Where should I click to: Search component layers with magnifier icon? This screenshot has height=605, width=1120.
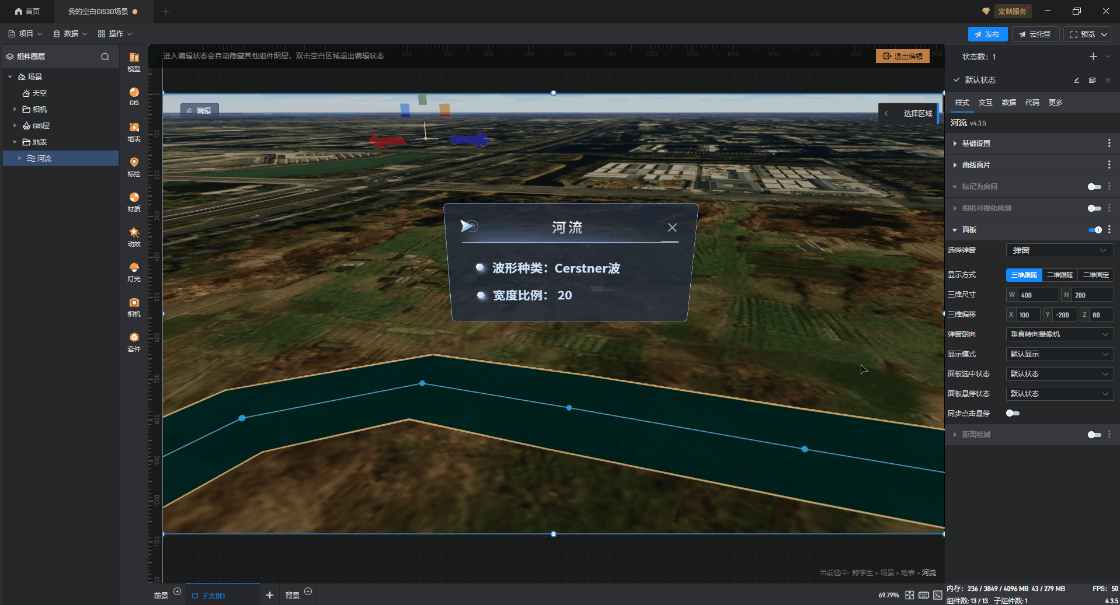click(x=105, y=57)
